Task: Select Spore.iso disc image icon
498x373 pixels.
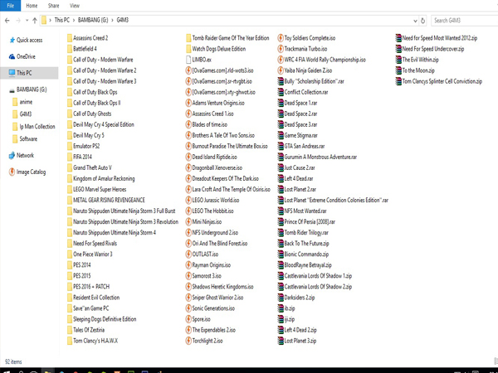Action: point(188,319)
